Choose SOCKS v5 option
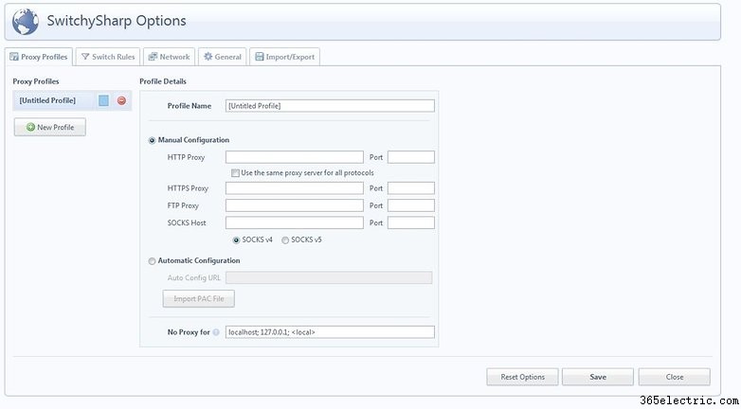This screenshot has width=741, height=409. (285, 240)
